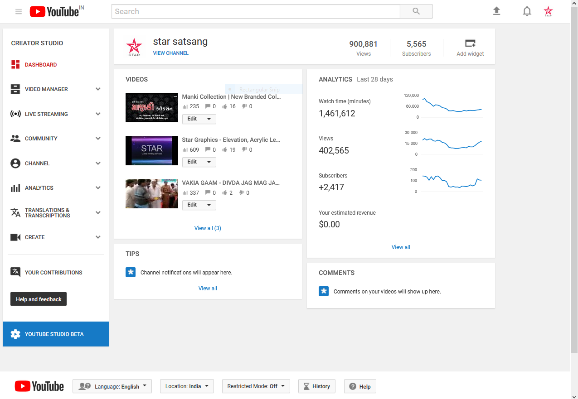Select Video Manager menu label
The image size is (578, 399).
(x=46, y=89)
